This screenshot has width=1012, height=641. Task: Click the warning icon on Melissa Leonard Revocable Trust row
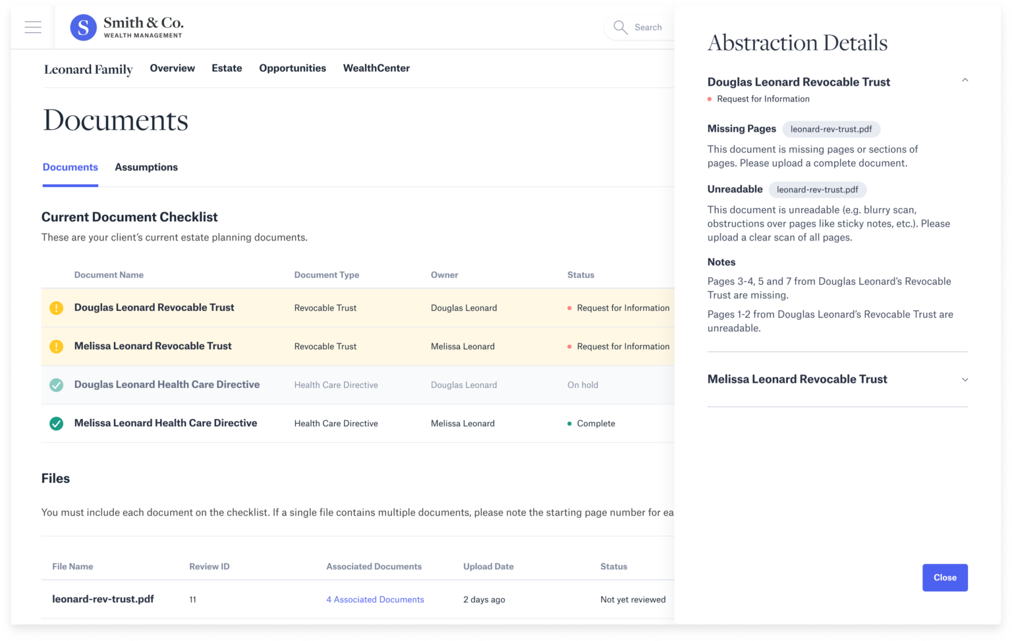56,346
